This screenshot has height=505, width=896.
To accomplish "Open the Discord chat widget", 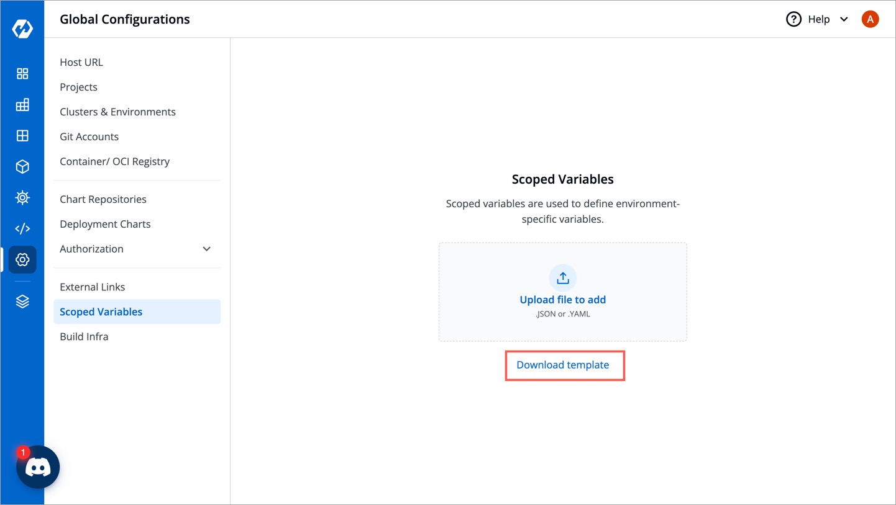I will (38, 467).
